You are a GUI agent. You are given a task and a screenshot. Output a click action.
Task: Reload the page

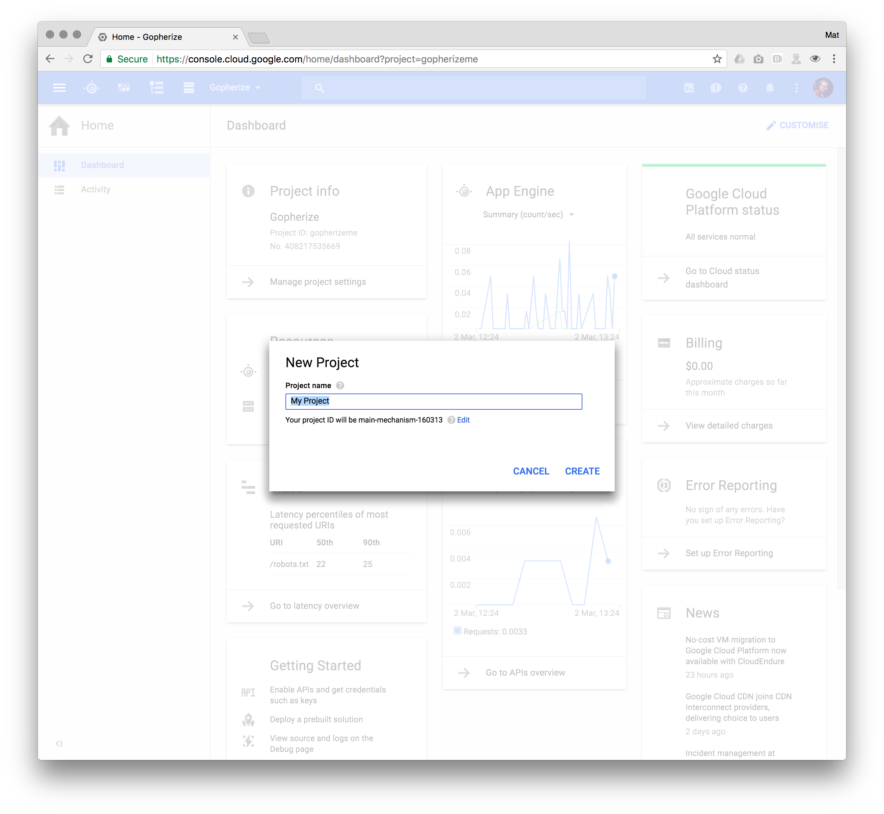[88, 59]
